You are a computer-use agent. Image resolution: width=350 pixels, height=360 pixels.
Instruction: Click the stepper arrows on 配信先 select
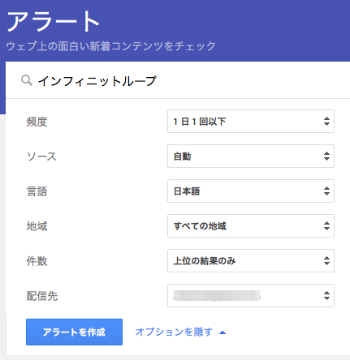[x=326, y=295]
